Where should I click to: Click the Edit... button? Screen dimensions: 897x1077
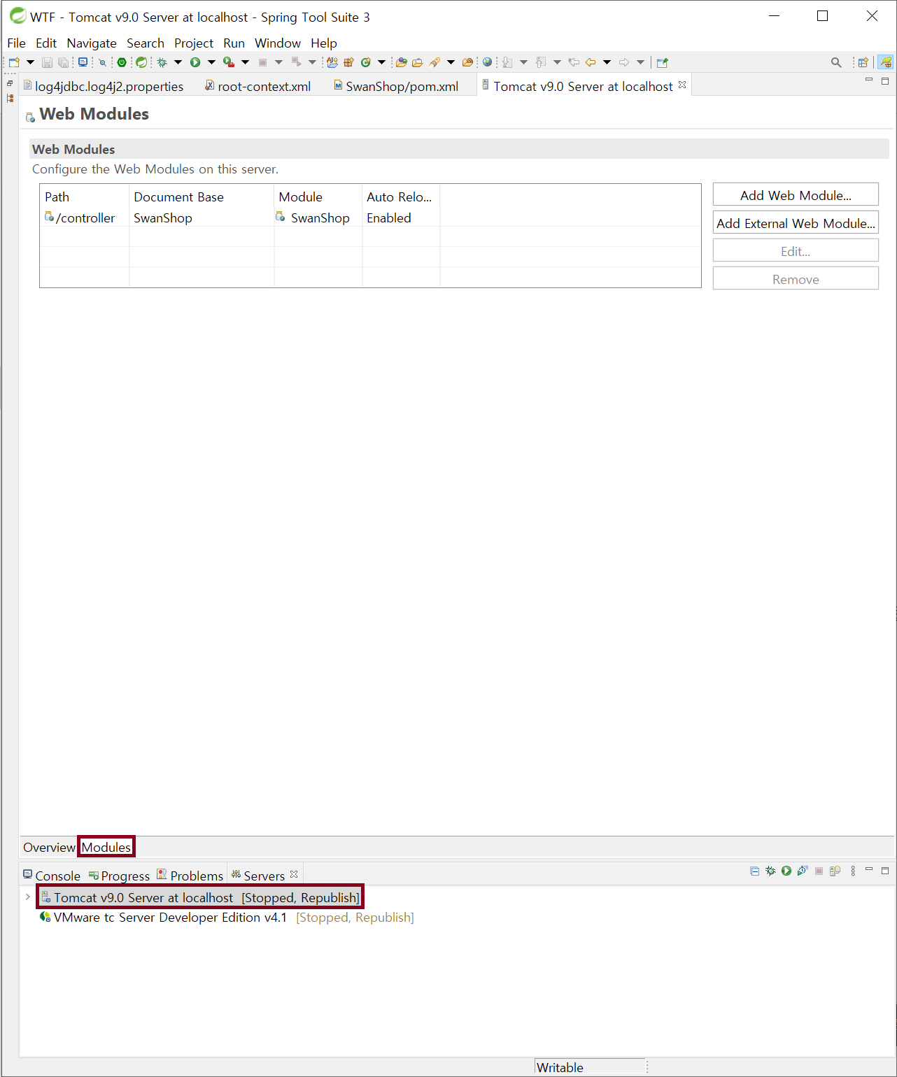[x=796, y=251]
